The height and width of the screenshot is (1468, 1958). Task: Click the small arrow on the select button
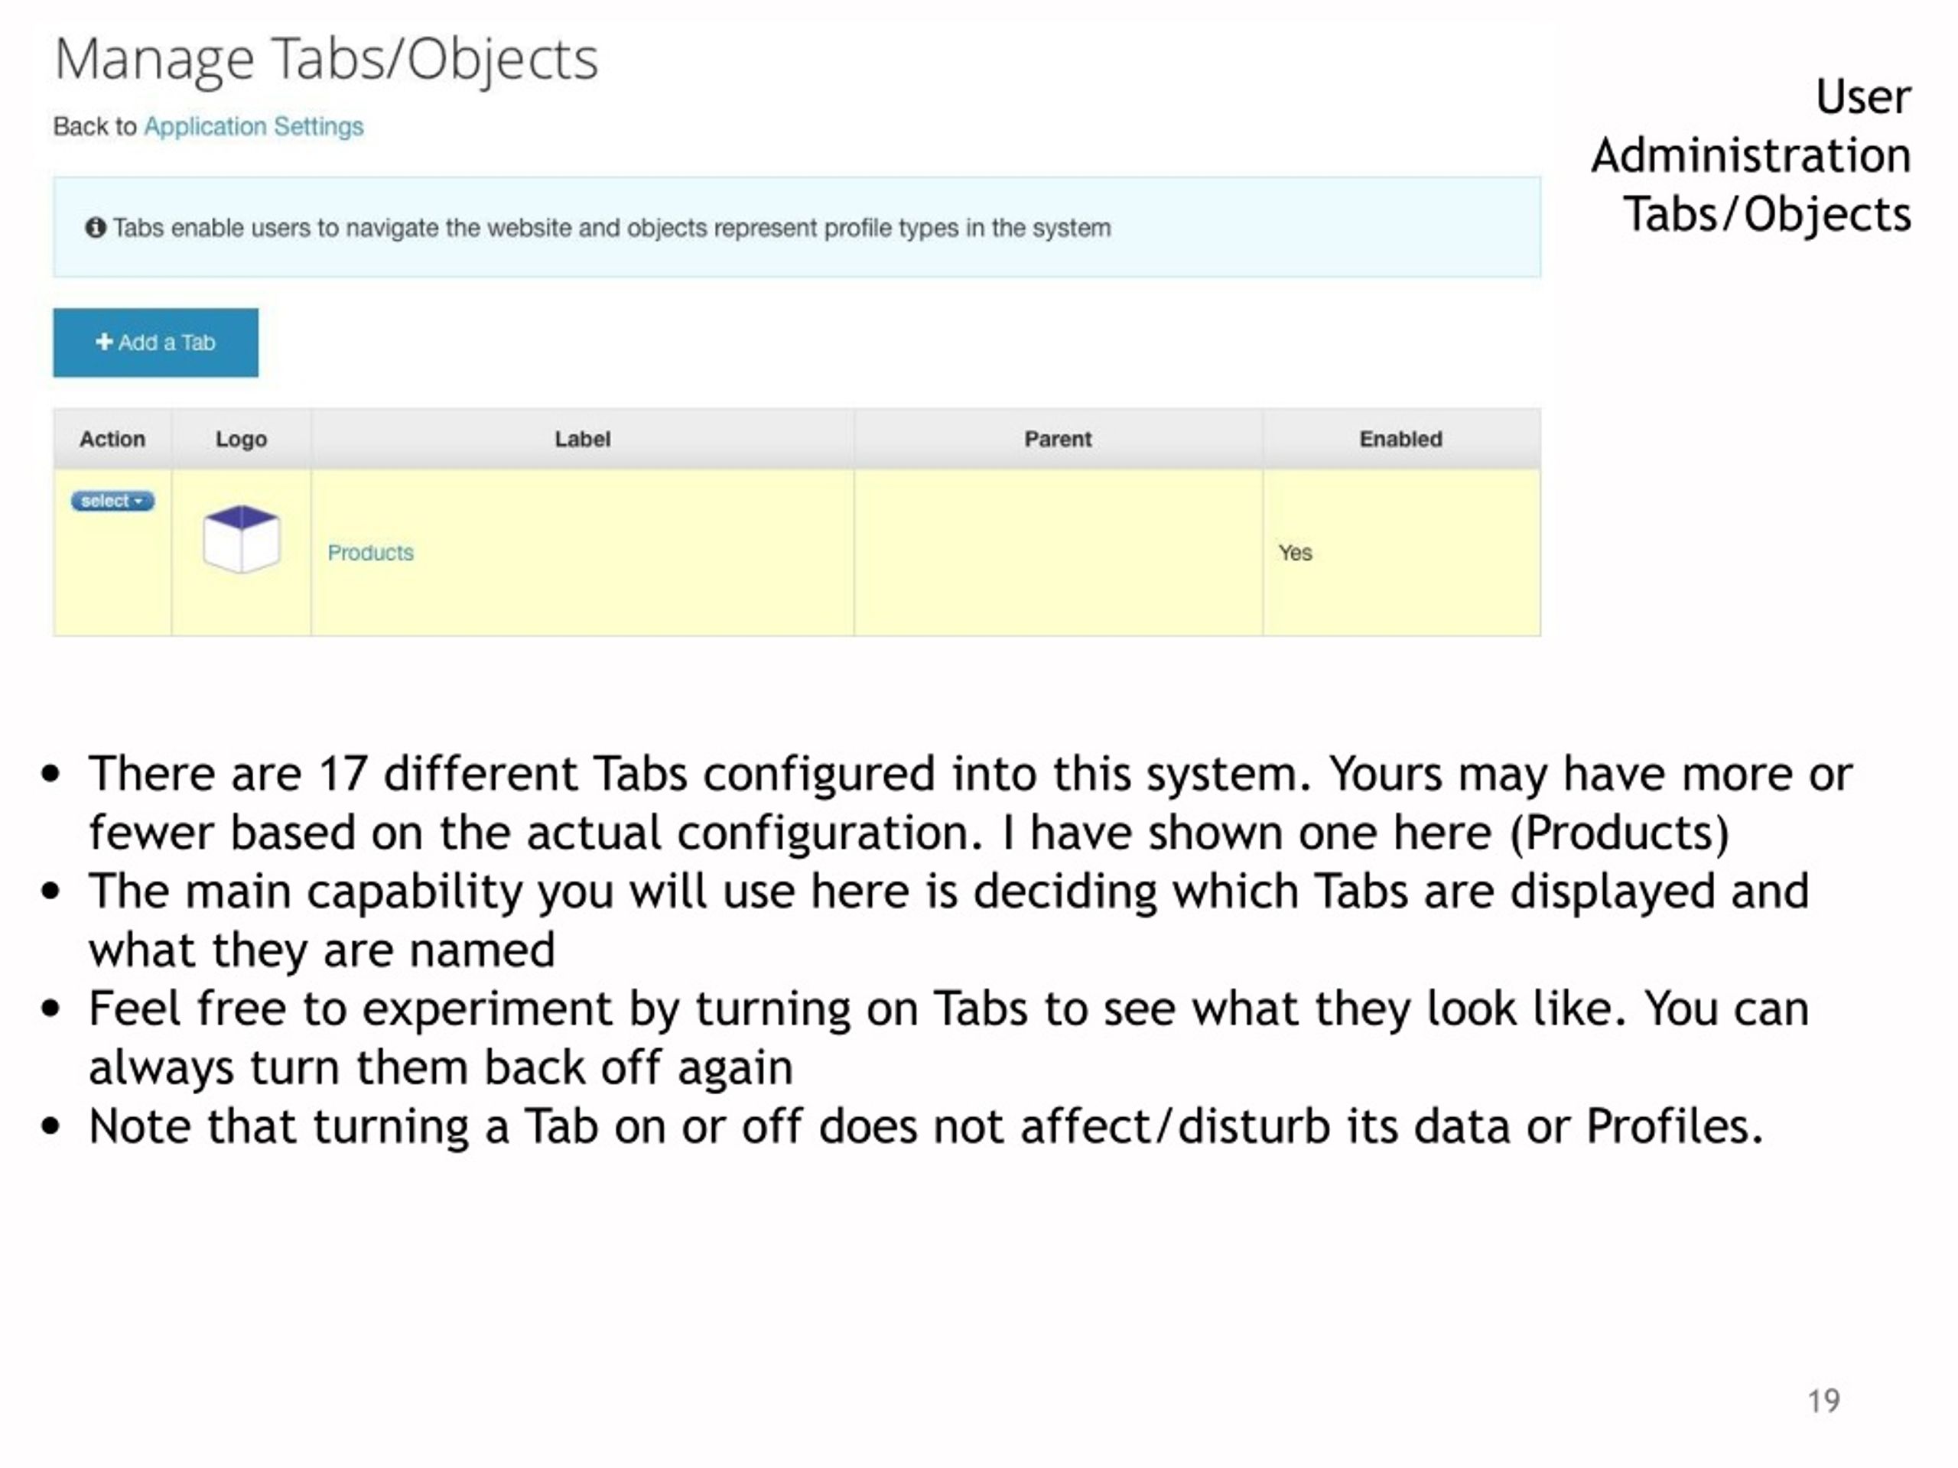click(x=138, y=502)
